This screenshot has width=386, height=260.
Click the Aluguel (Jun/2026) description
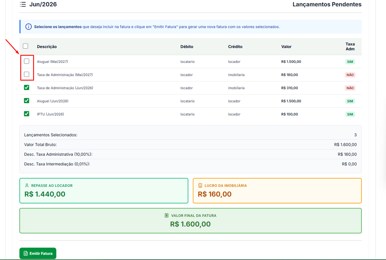point(53,101)
